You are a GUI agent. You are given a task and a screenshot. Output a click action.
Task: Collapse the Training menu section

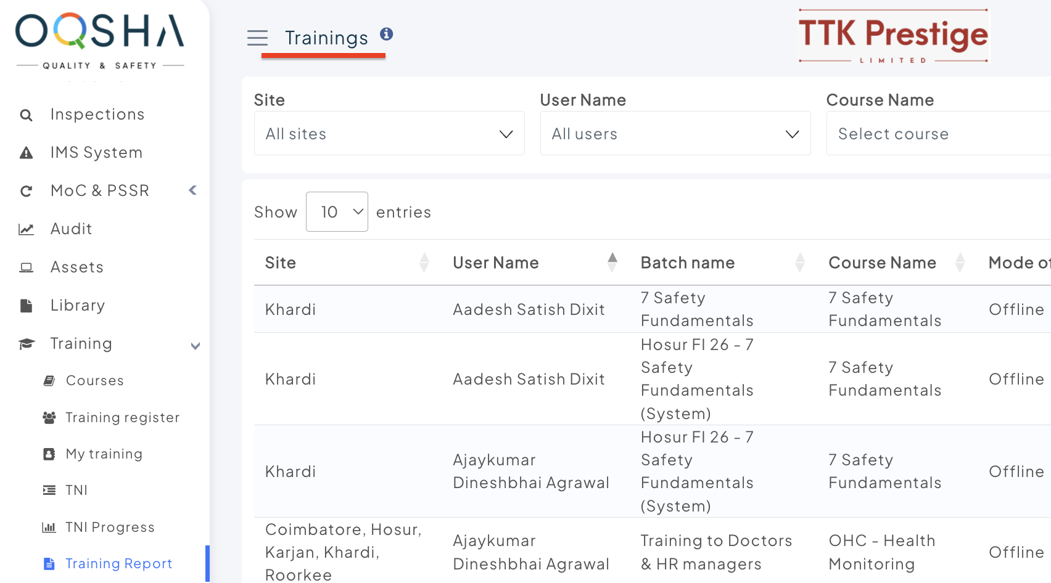coord(195,345)
